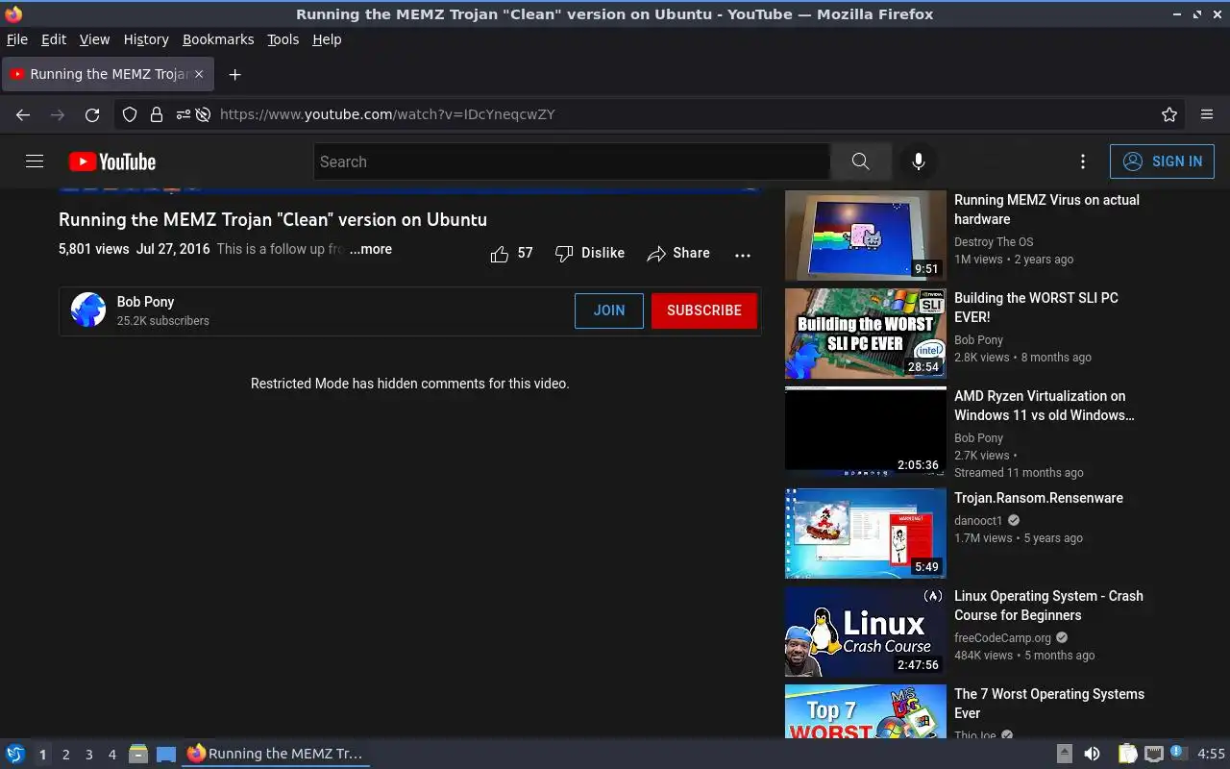
Task: Share the video
Action: click(x=678, y=254)
